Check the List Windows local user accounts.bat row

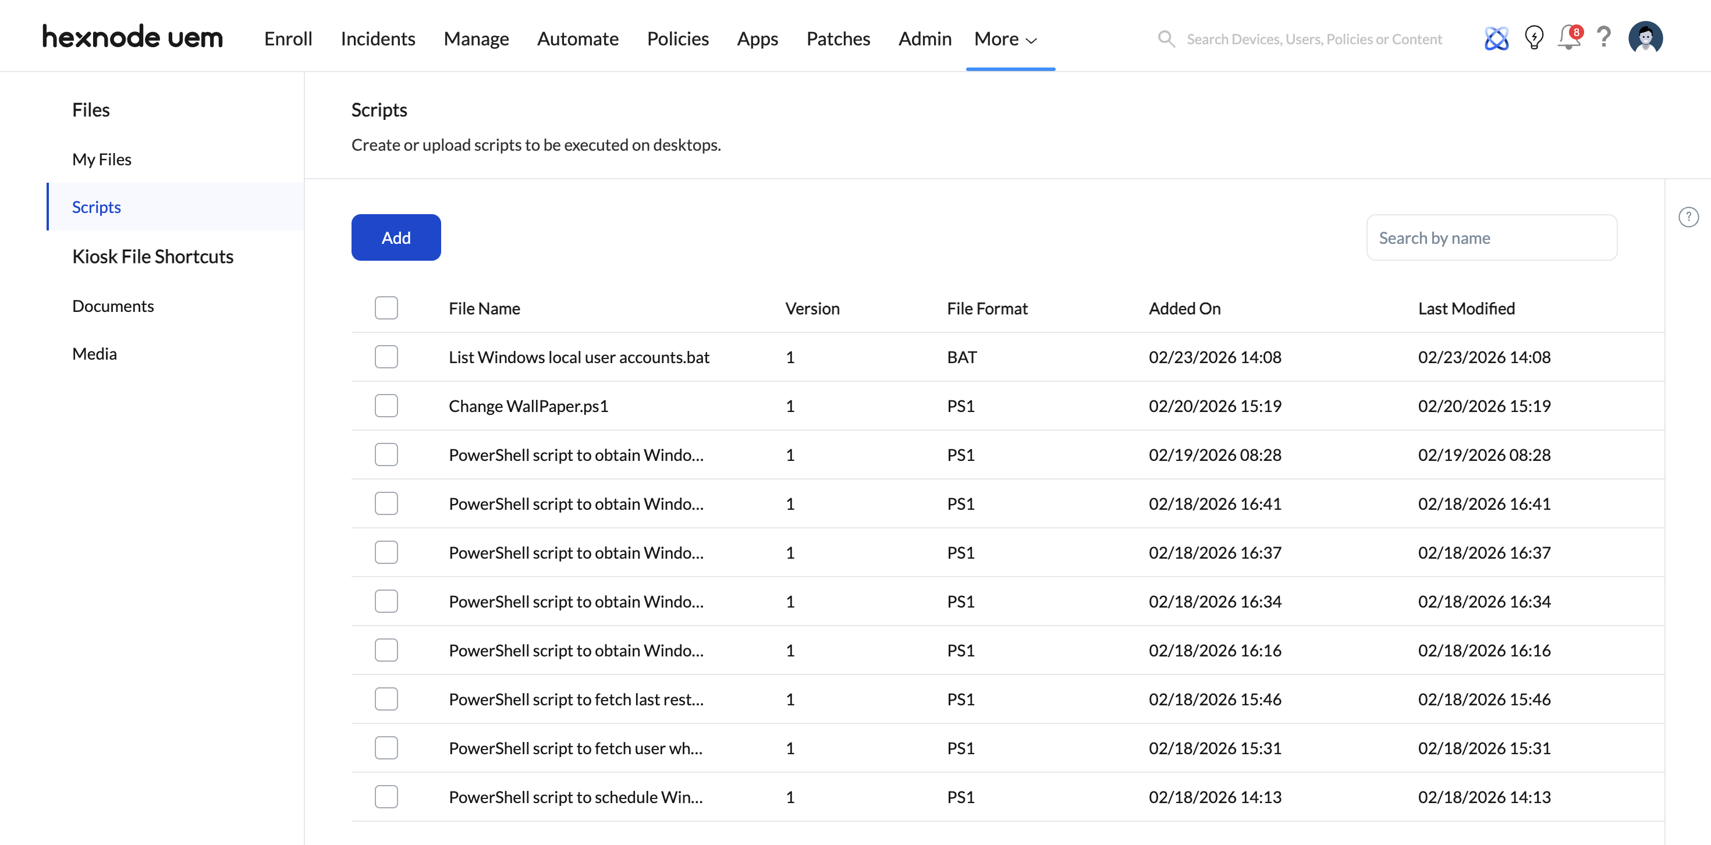[x=386, y=357]
